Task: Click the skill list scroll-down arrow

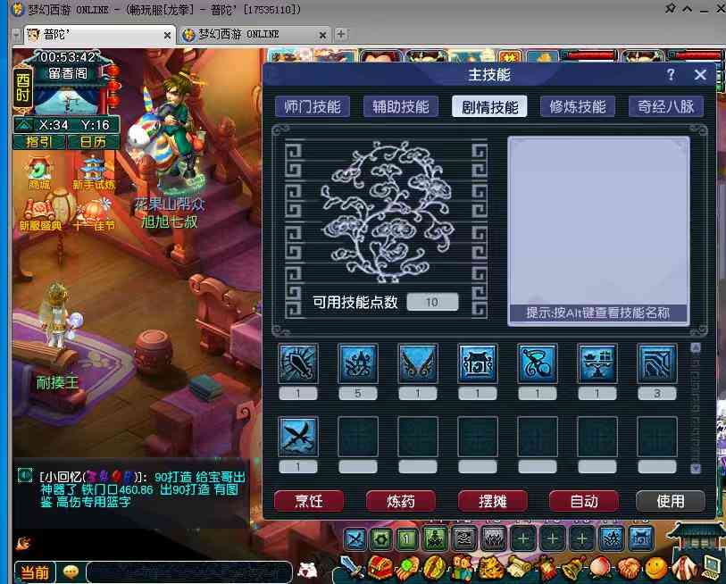Action: pyautogui.click(x=695, y=469)
